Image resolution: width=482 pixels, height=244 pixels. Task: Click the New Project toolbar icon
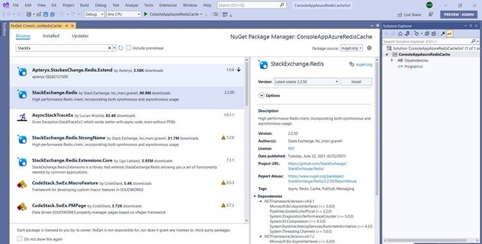pyautogui.click(x=29, y=14)
